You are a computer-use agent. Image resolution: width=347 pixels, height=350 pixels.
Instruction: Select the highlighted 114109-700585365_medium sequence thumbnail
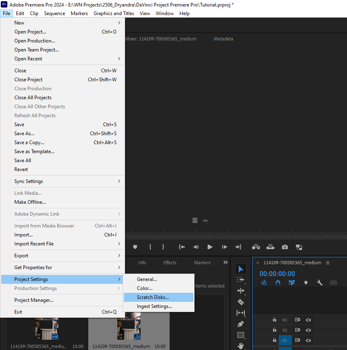(129, 326)
